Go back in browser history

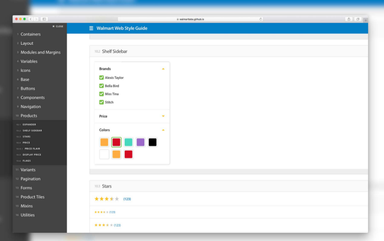[31, 19]
